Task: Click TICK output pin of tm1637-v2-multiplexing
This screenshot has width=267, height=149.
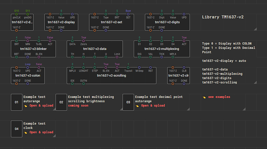Action: [162, 57]
